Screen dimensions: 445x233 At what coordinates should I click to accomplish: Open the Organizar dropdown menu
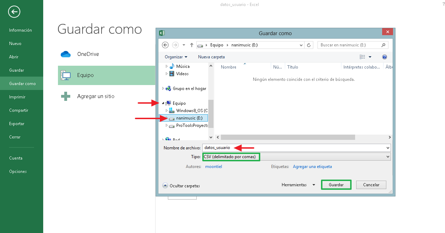[176, 57]
